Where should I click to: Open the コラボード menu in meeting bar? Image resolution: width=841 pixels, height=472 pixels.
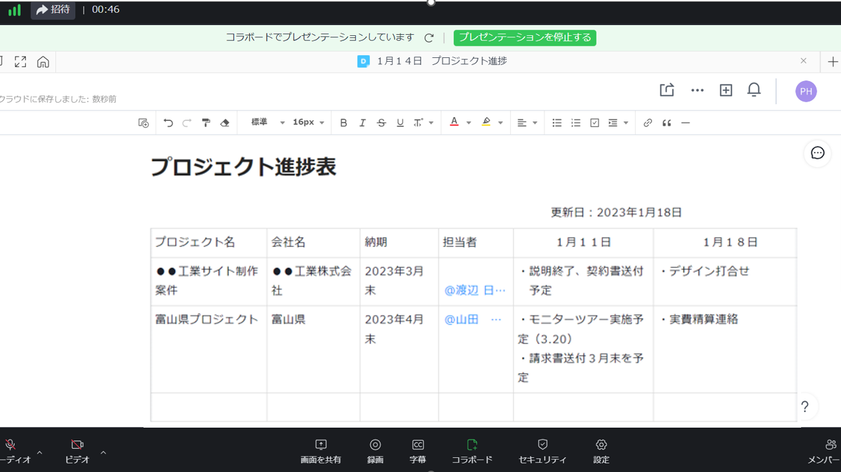(472, 451)
